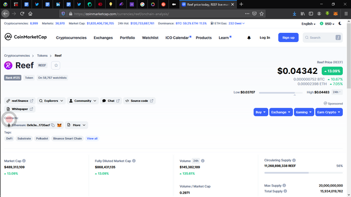
Task: Open the reef.finance website link
Action: [x=20, y=101]
